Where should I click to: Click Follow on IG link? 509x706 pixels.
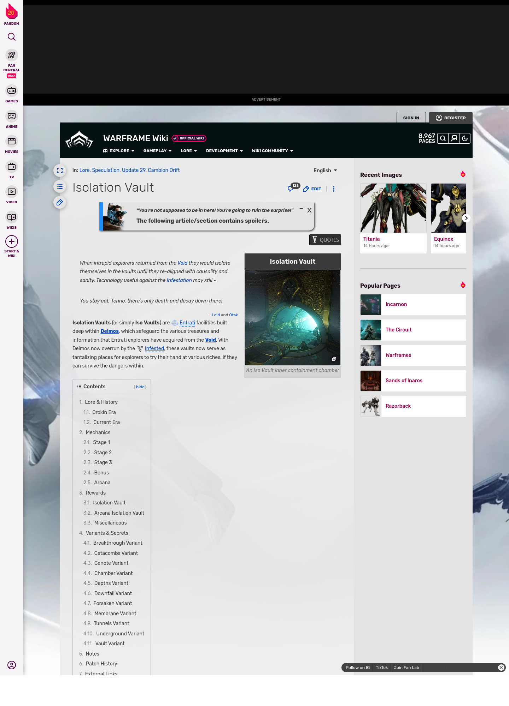point(358,668)
